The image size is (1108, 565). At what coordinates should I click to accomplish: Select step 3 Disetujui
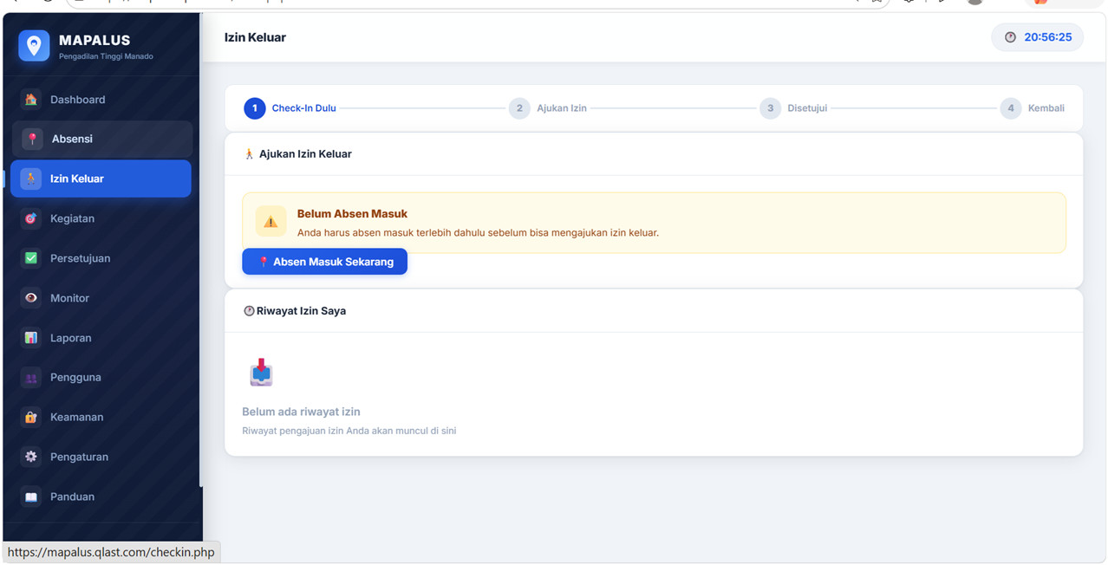tap(793, 108)
